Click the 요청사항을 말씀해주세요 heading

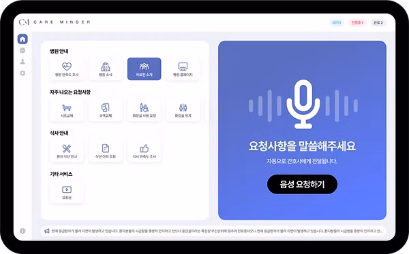pos(302,146)
